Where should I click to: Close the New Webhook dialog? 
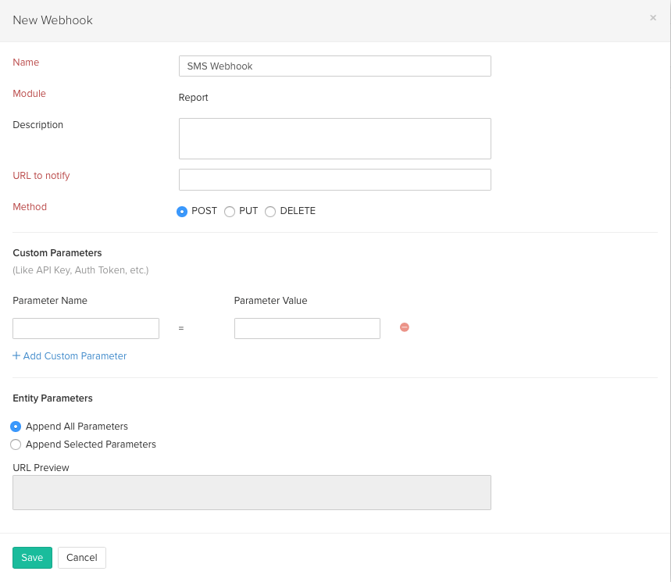(x=653, y=18)
